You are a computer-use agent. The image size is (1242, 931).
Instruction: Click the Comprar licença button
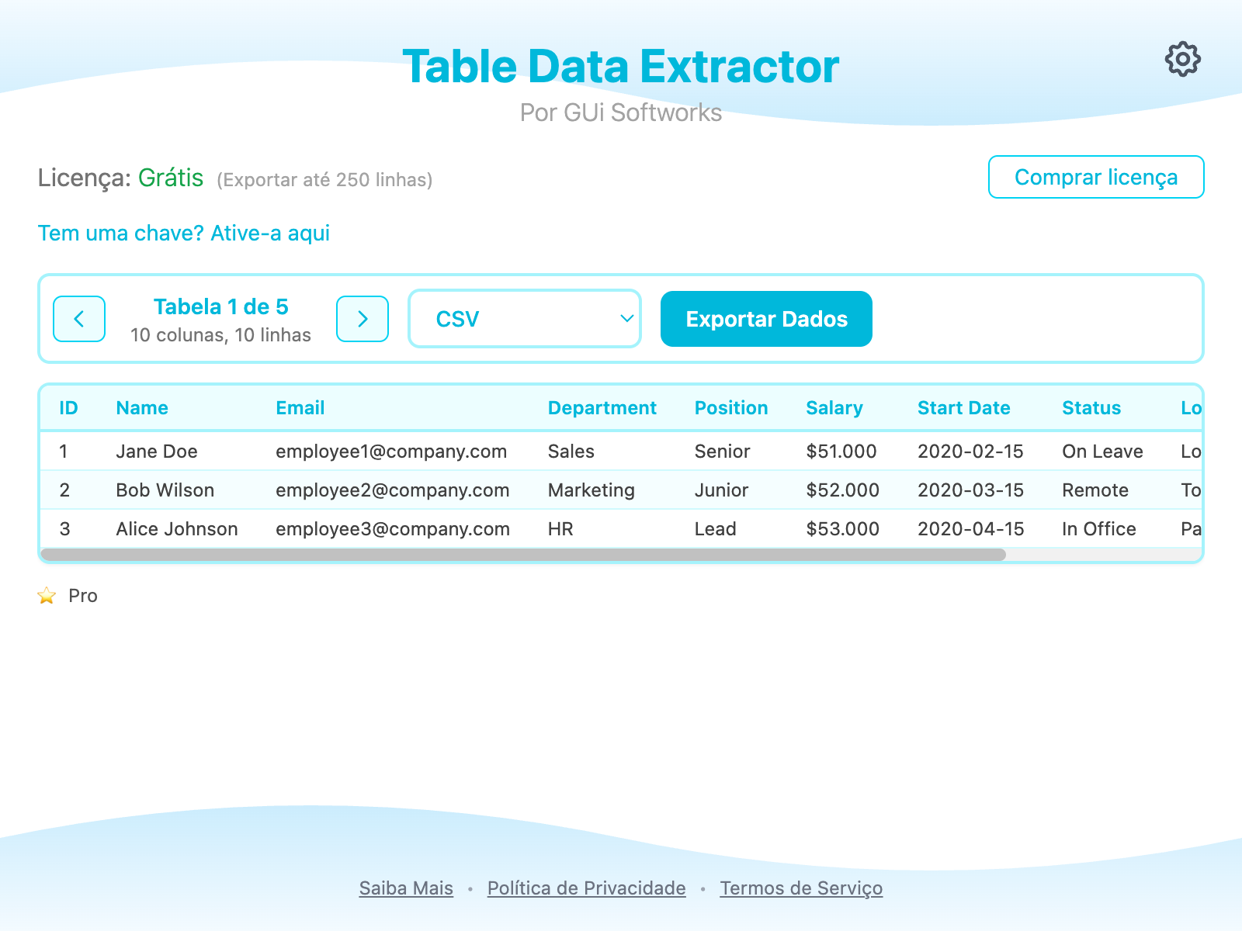1096,177
